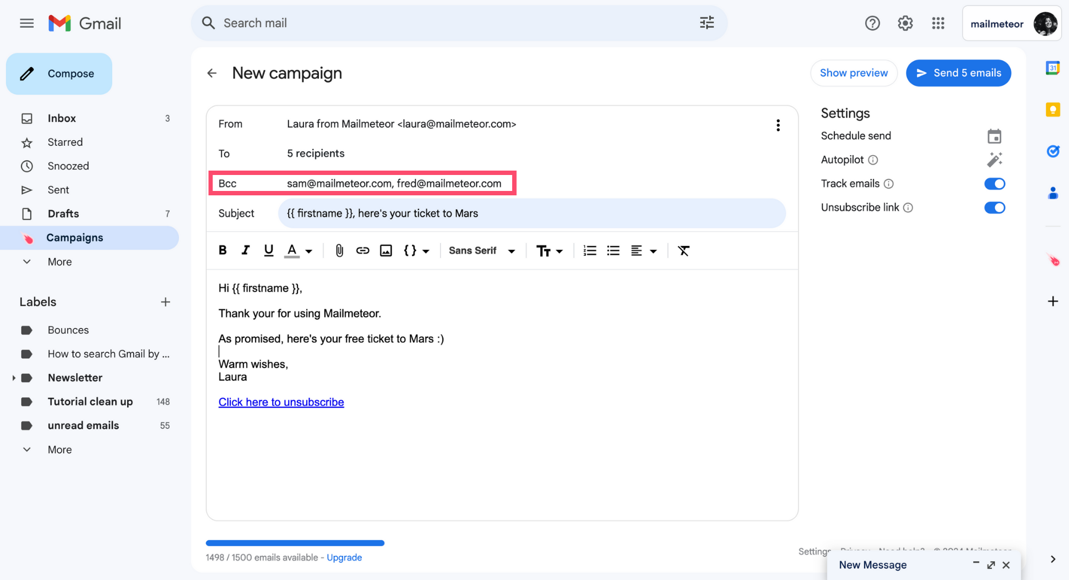The image size is (1069, 580).
Task: Open the text color dropdown arrow
Action: point(309,251)
